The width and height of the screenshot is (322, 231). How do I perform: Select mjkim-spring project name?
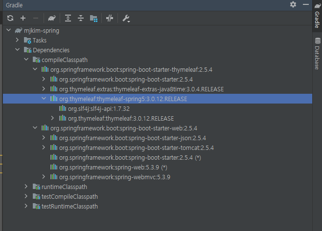42,31
